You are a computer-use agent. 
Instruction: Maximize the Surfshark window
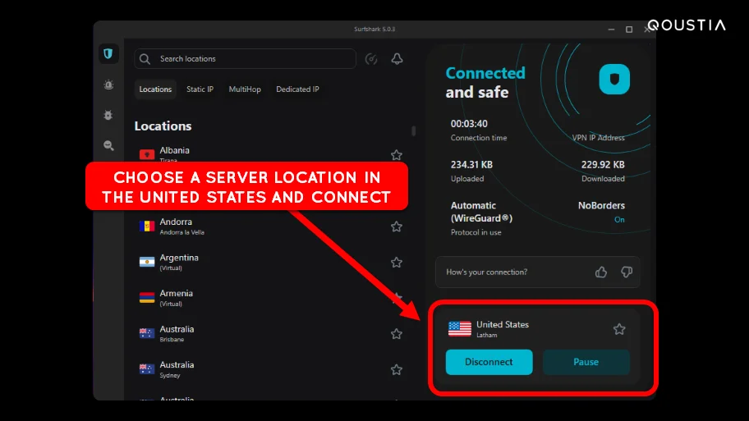[x=629, y=30]
